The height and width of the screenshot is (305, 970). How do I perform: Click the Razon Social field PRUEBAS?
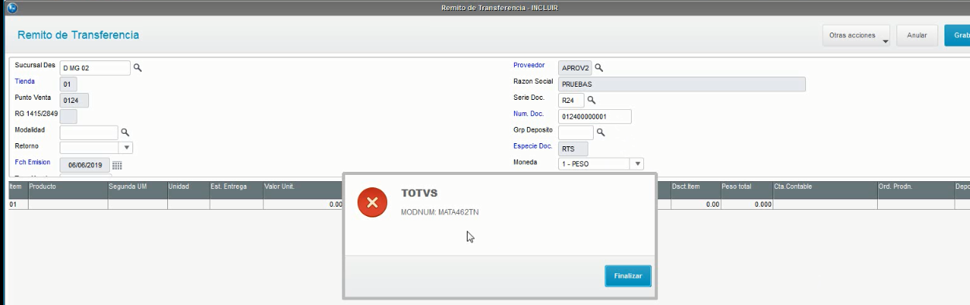[x=681, y=84]
